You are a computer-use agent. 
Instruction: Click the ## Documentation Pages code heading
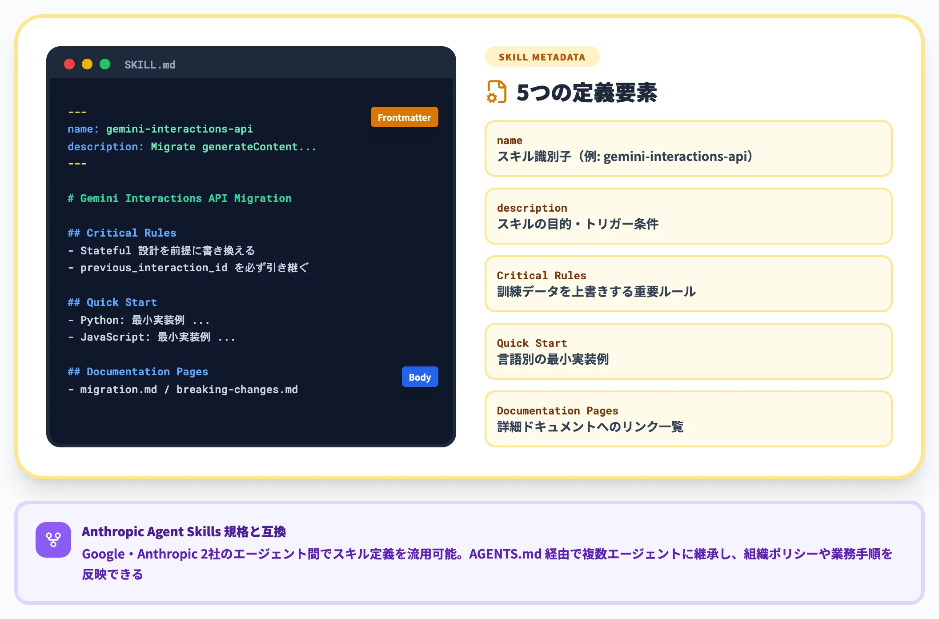pos(138,372)
